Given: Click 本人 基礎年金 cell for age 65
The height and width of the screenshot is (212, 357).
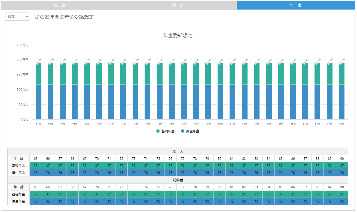Looking at the screenshot, I should tap(36, 166).
